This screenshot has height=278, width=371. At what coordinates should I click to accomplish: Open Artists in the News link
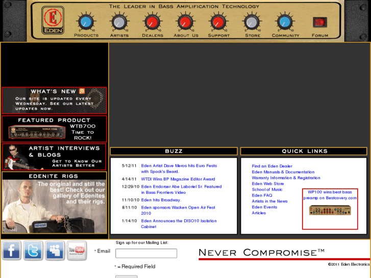[x=269, y=201]
